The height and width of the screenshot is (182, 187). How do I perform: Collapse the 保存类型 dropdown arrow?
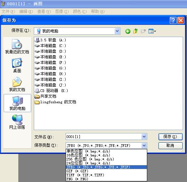(x=144, y=146)
